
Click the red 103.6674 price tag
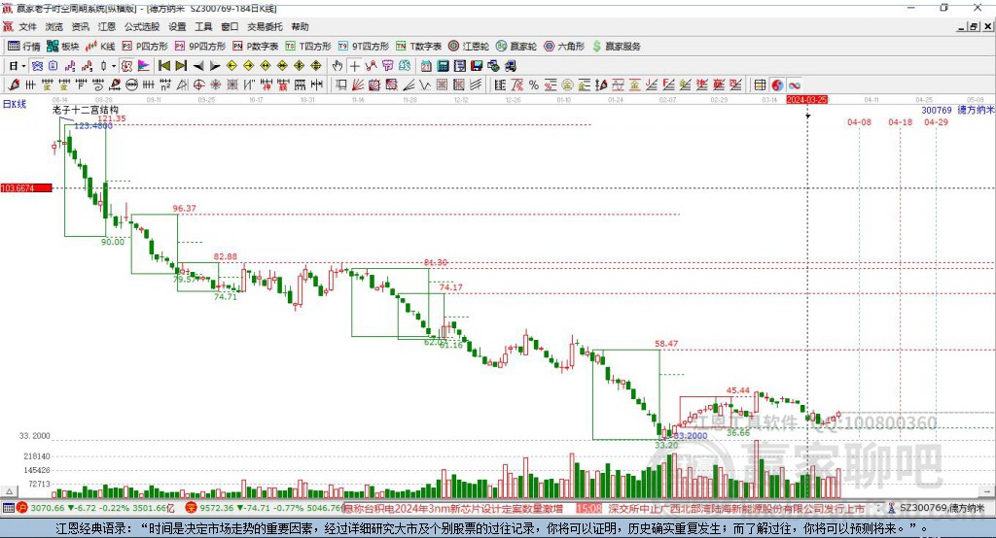tap(26, 188)
